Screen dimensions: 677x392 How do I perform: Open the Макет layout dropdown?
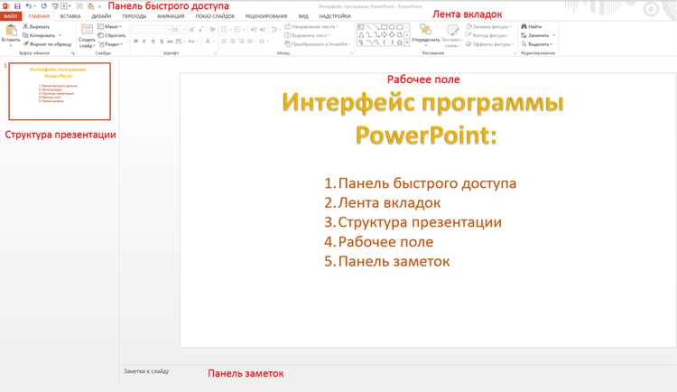(x=109, y=27)
